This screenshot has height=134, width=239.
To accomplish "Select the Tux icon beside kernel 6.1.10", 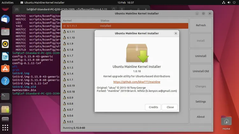I will pyautogui.click(x=64, y=38).
